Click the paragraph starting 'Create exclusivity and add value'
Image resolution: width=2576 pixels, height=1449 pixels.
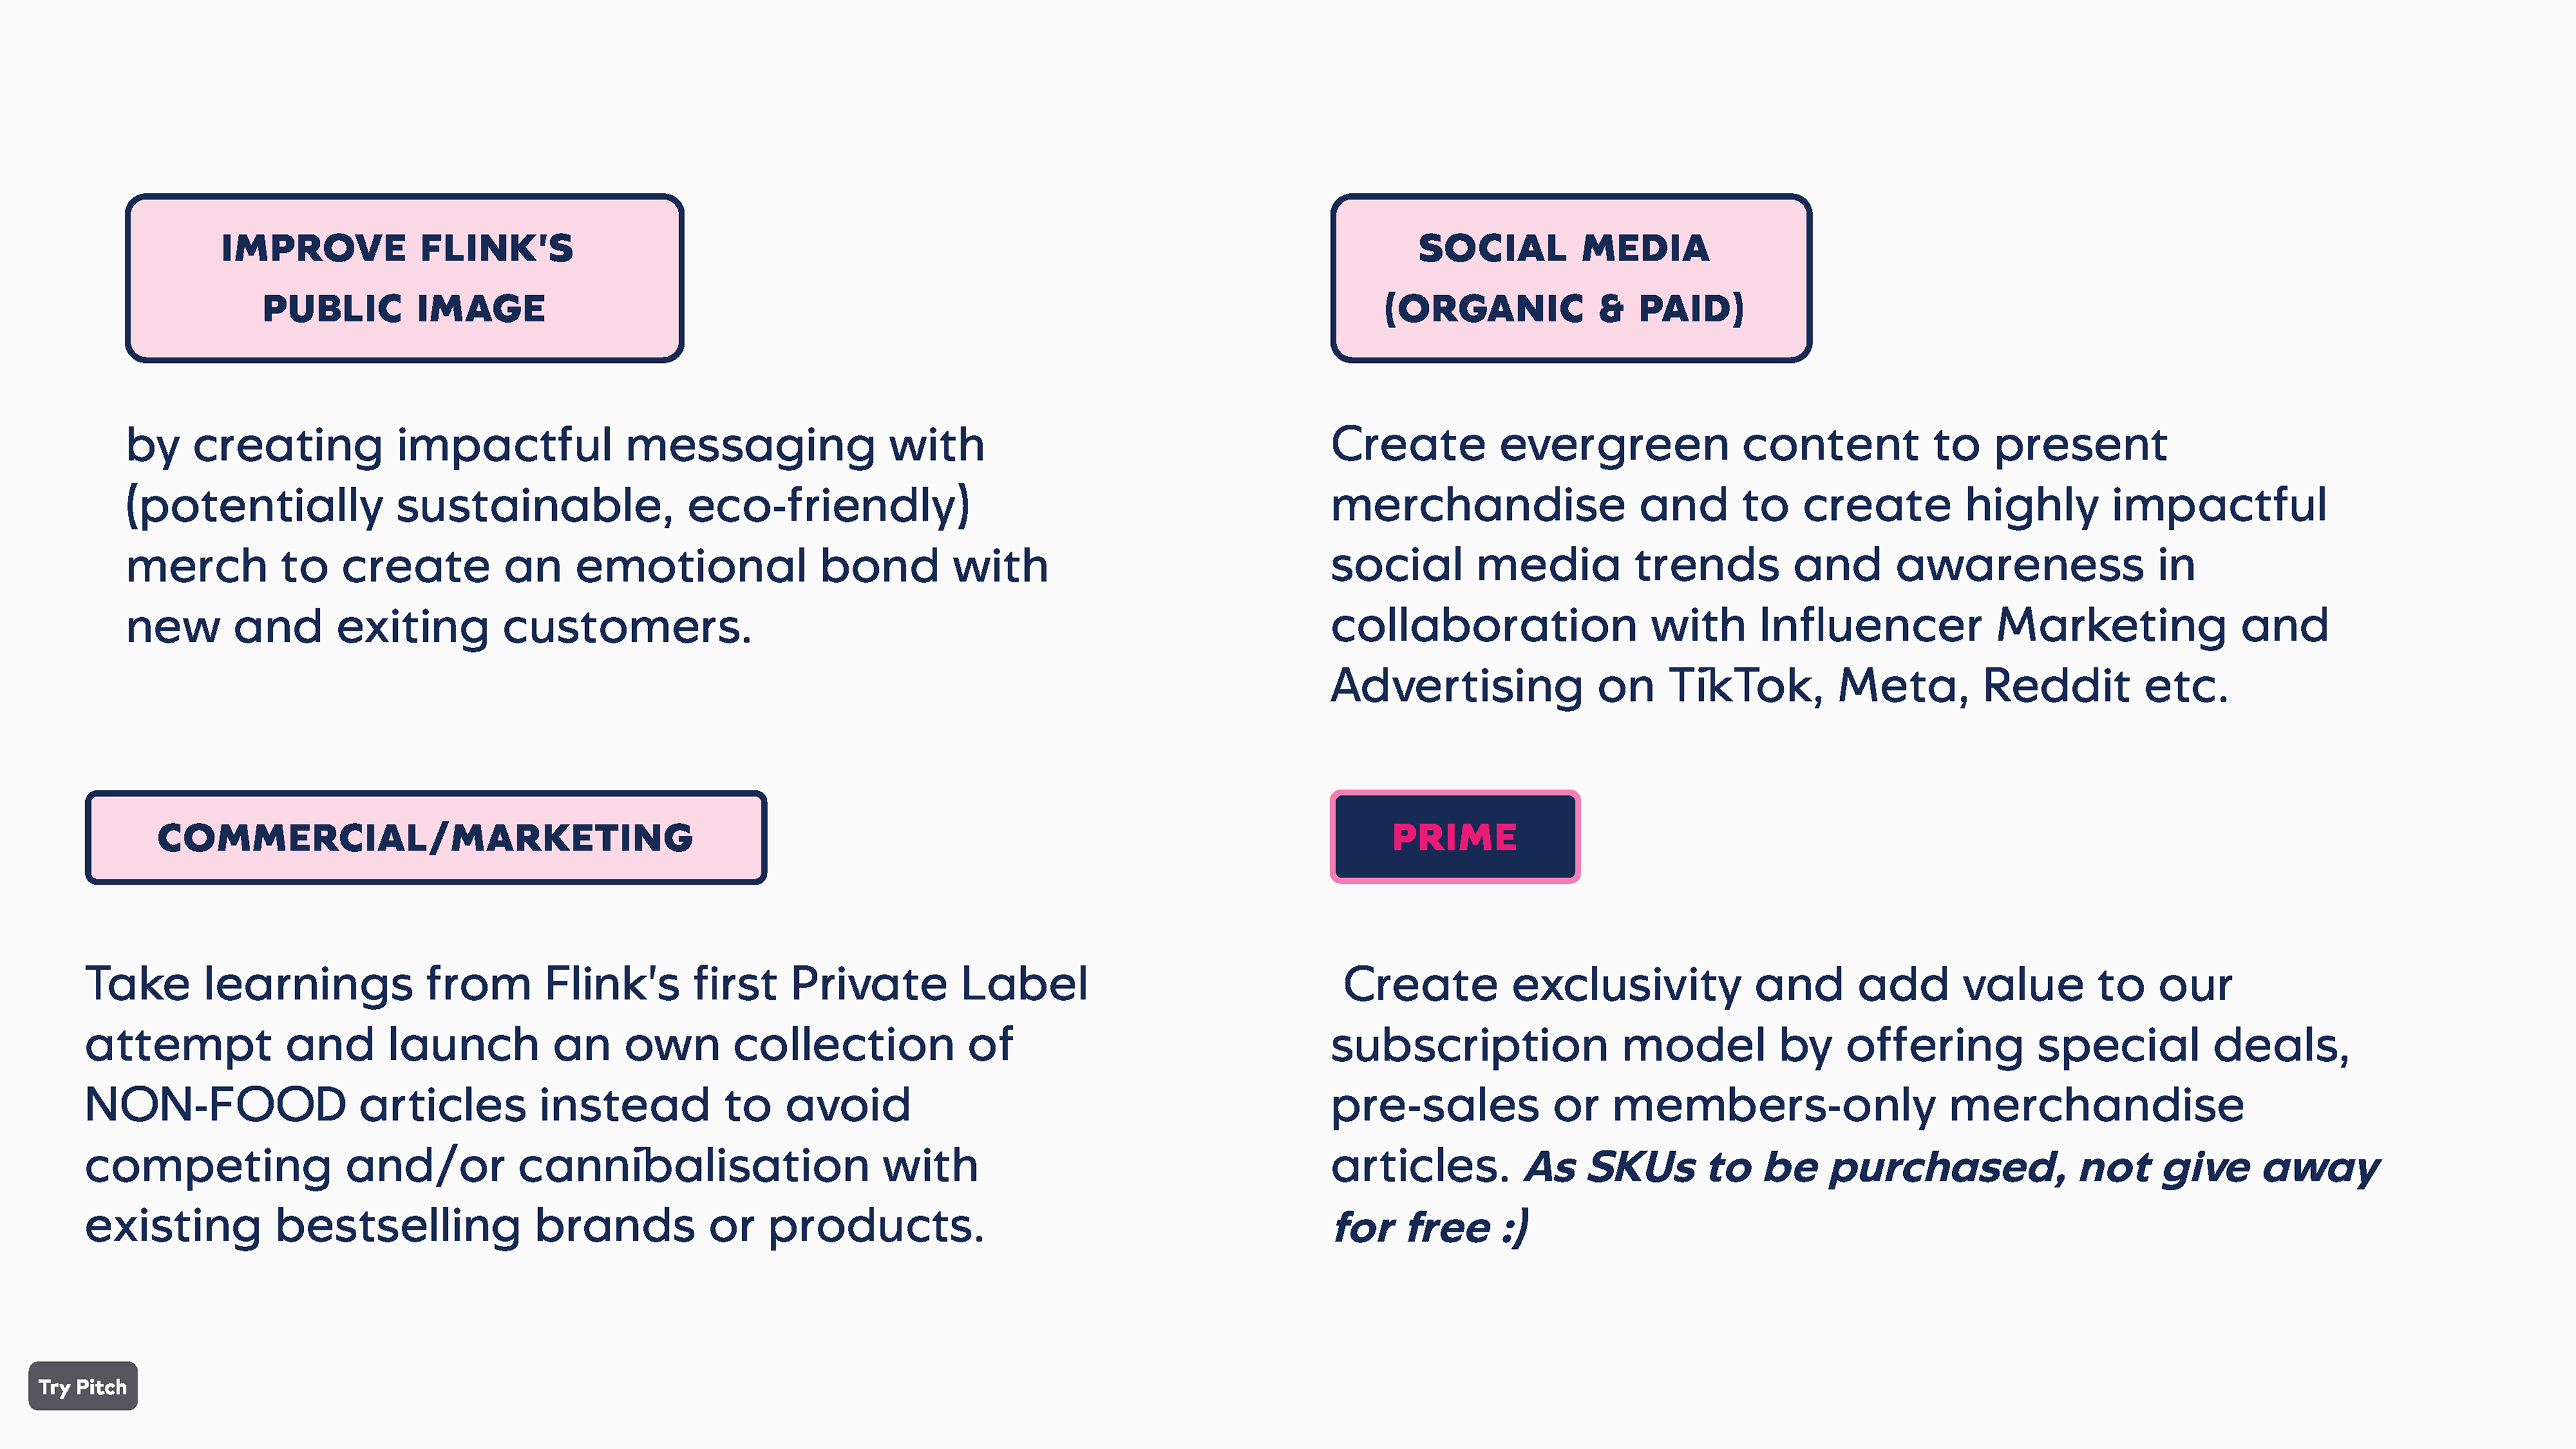[1855, 1105]
